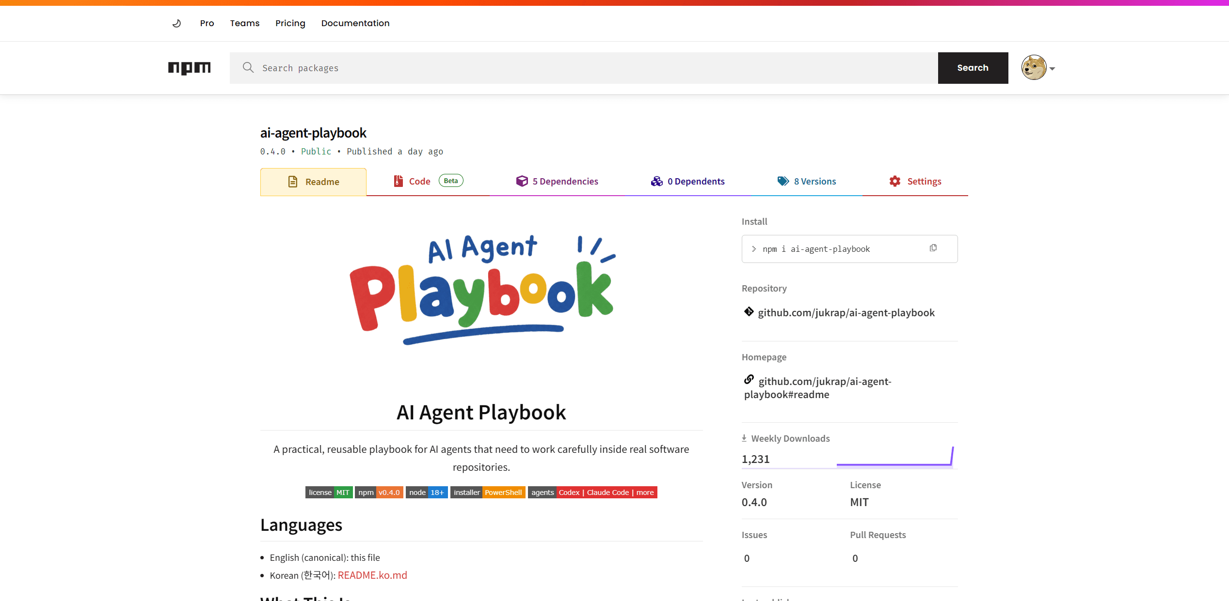Click the license MIT badge
The height and width of the screenshot is (601, 1229).
tap(329, 493)
